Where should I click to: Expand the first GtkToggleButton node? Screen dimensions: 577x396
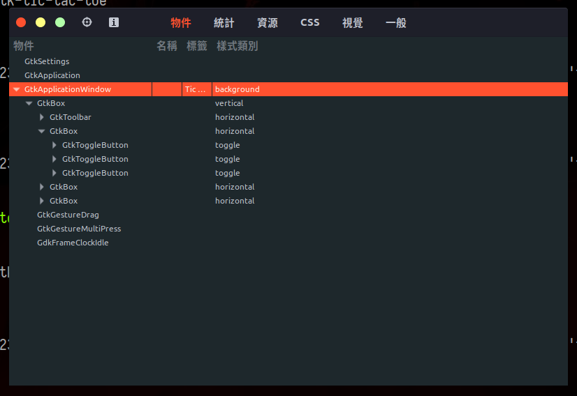pos(54,145)
